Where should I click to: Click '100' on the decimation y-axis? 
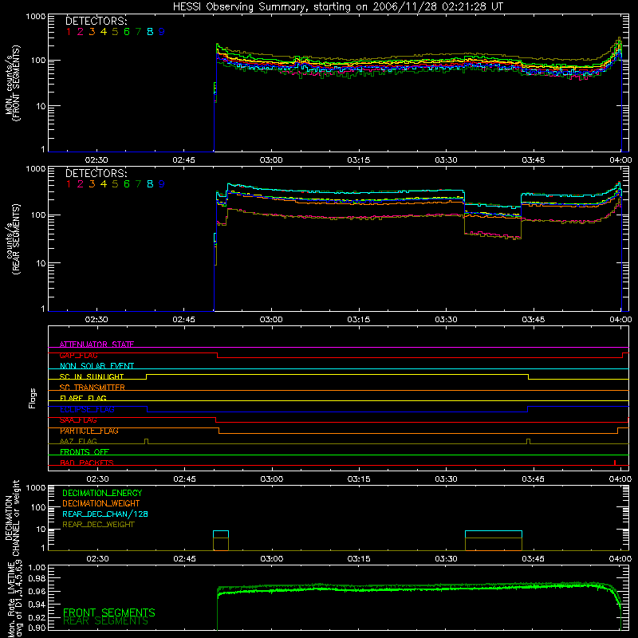pyautogui.click(x=39, y=507)
